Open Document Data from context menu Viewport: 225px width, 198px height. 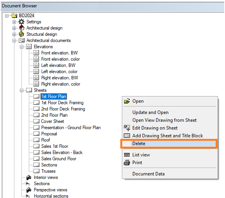coord(148,174)
